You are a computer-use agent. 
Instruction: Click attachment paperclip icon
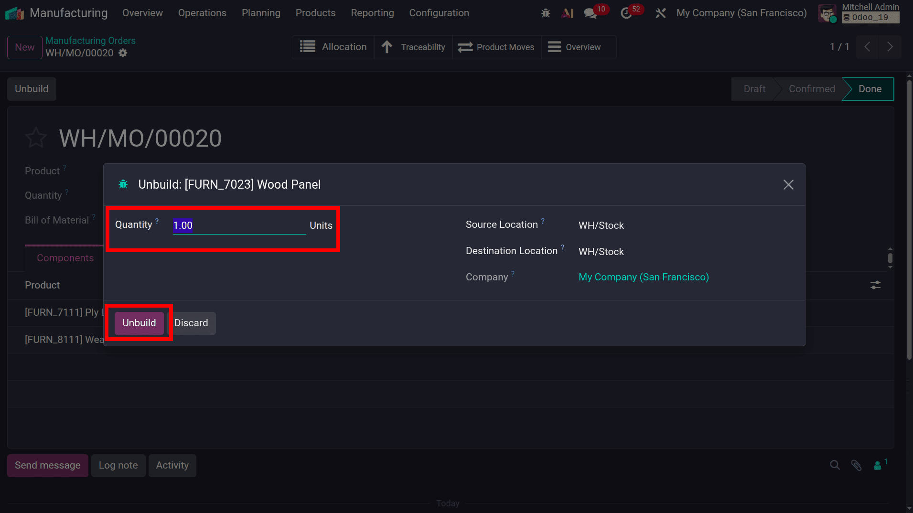click(x=856, y=465)
